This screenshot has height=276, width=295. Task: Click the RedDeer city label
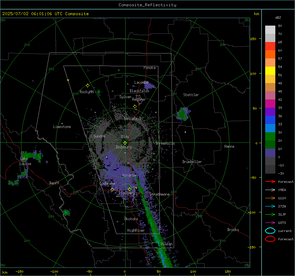(x=139, y=99)
